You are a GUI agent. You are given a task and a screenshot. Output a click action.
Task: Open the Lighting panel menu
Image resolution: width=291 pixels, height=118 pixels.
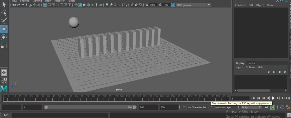pos(37,1)
